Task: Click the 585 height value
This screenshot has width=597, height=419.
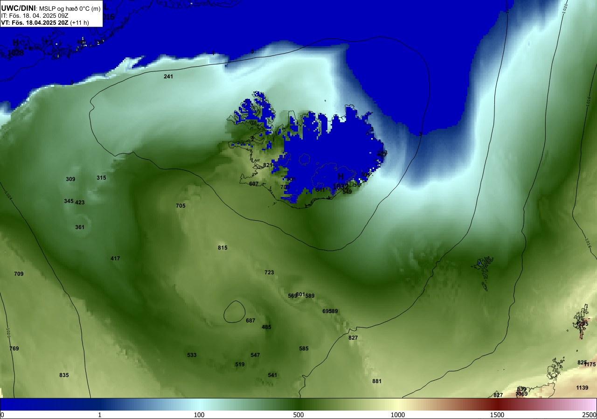Action: click(x=304, y=349)
